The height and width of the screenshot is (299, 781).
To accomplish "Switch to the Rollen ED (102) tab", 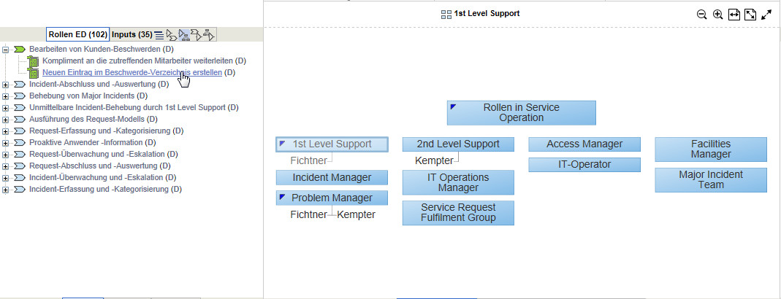I will (78, 34).
